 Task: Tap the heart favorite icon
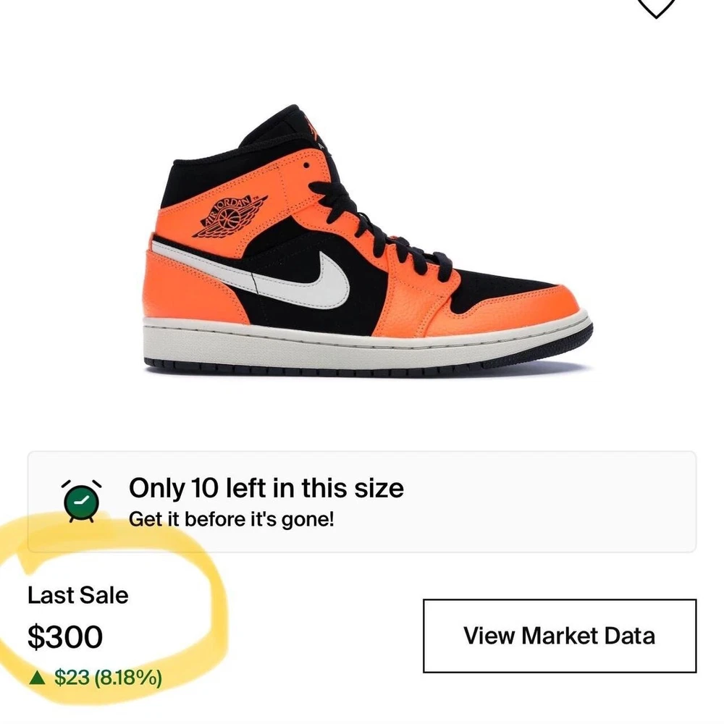coord(654,6)
